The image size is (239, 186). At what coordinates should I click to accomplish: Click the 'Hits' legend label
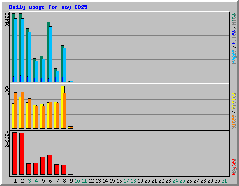pos(233,19)
